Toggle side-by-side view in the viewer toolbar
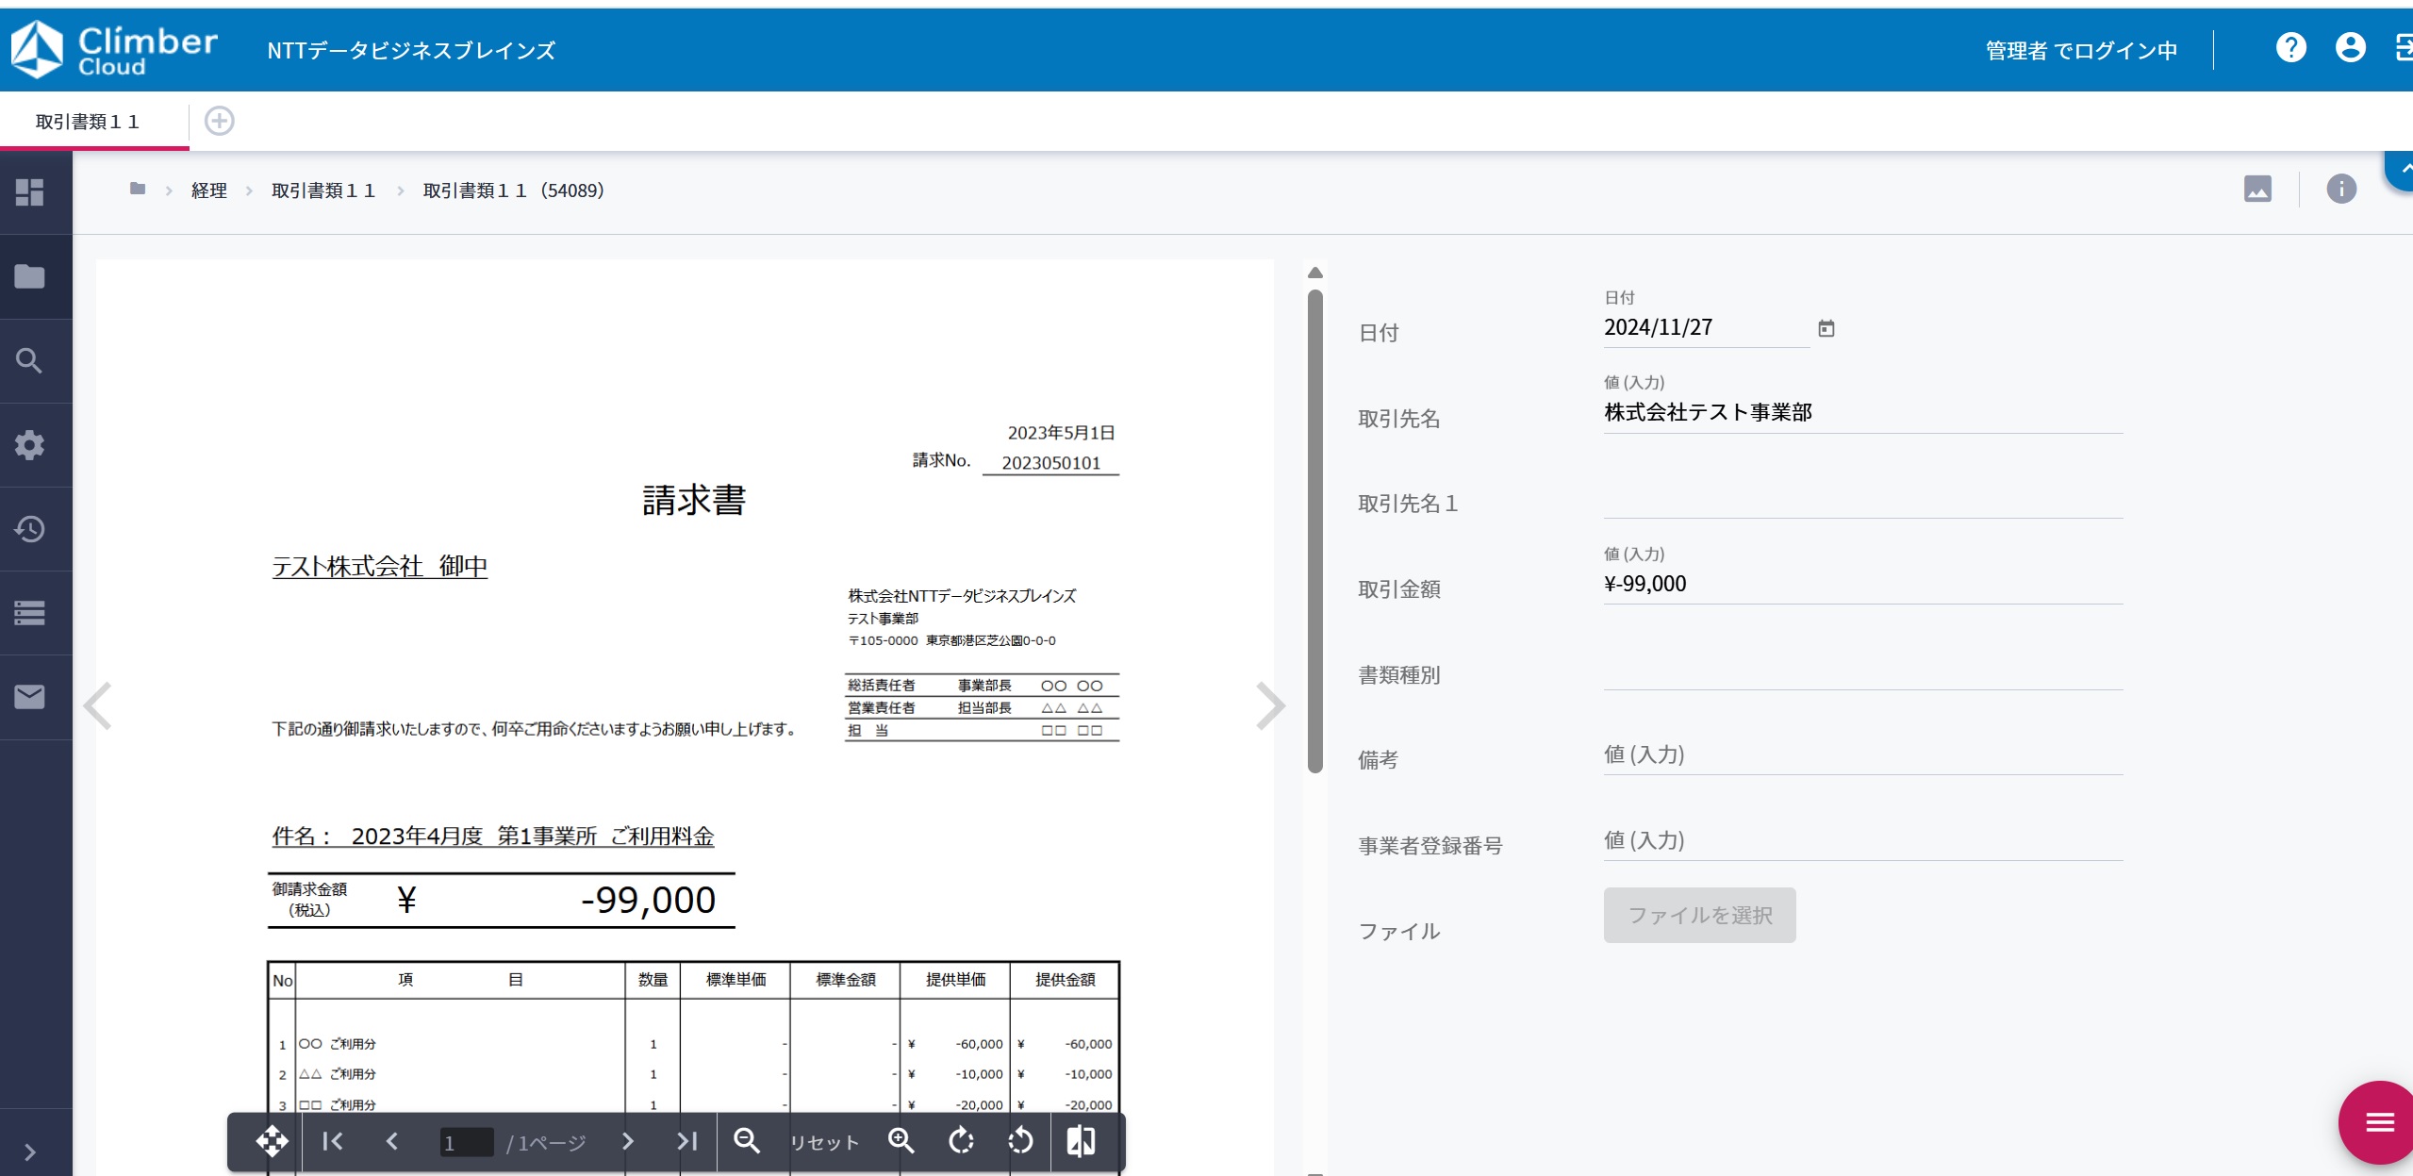 [1081, 1141]
